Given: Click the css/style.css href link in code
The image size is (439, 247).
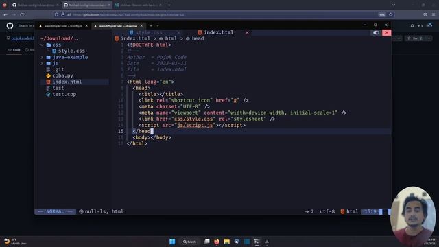Looking at the screenshot, I should point(193,119).
